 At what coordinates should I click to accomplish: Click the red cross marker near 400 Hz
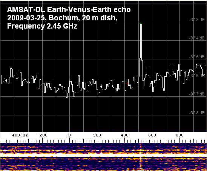pyautogui.click(x=127, y=84)
